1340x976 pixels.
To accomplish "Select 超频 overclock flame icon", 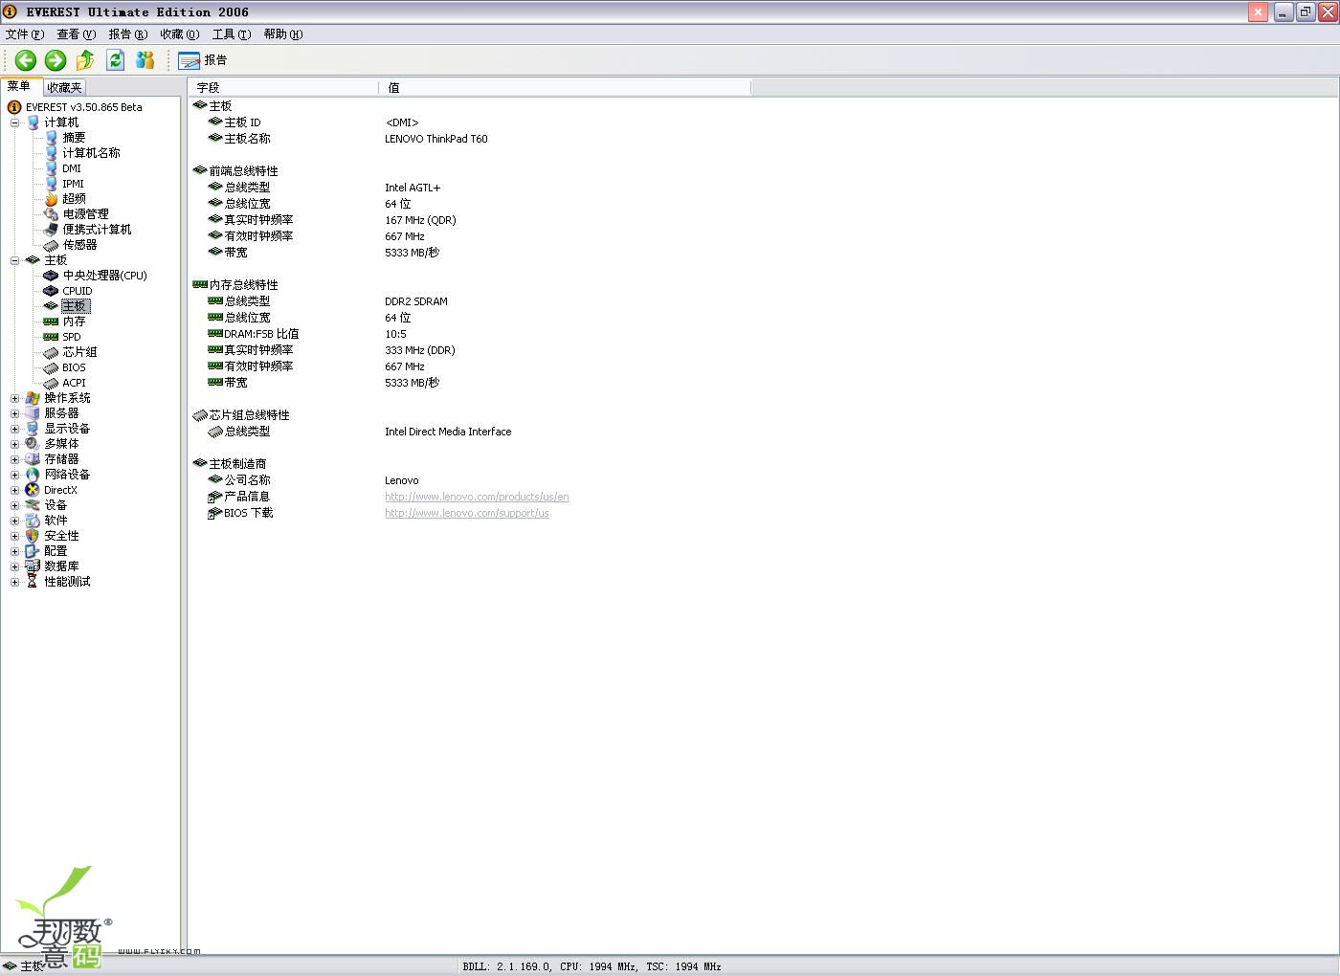I will tap(52, 199).
